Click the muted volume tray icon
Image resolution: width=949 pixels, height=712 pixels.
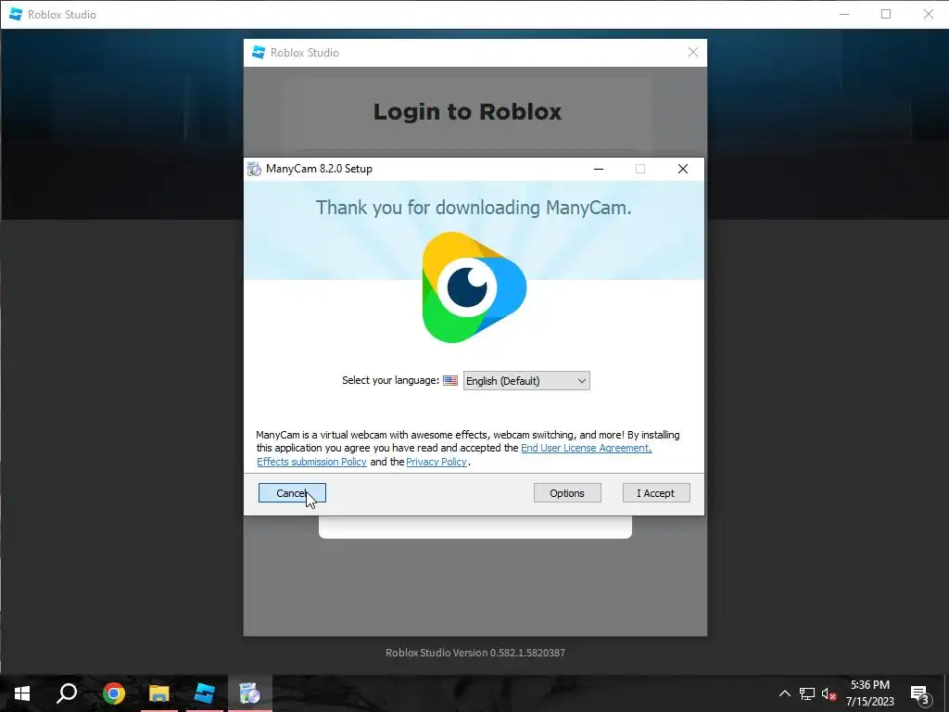(829, 693)
